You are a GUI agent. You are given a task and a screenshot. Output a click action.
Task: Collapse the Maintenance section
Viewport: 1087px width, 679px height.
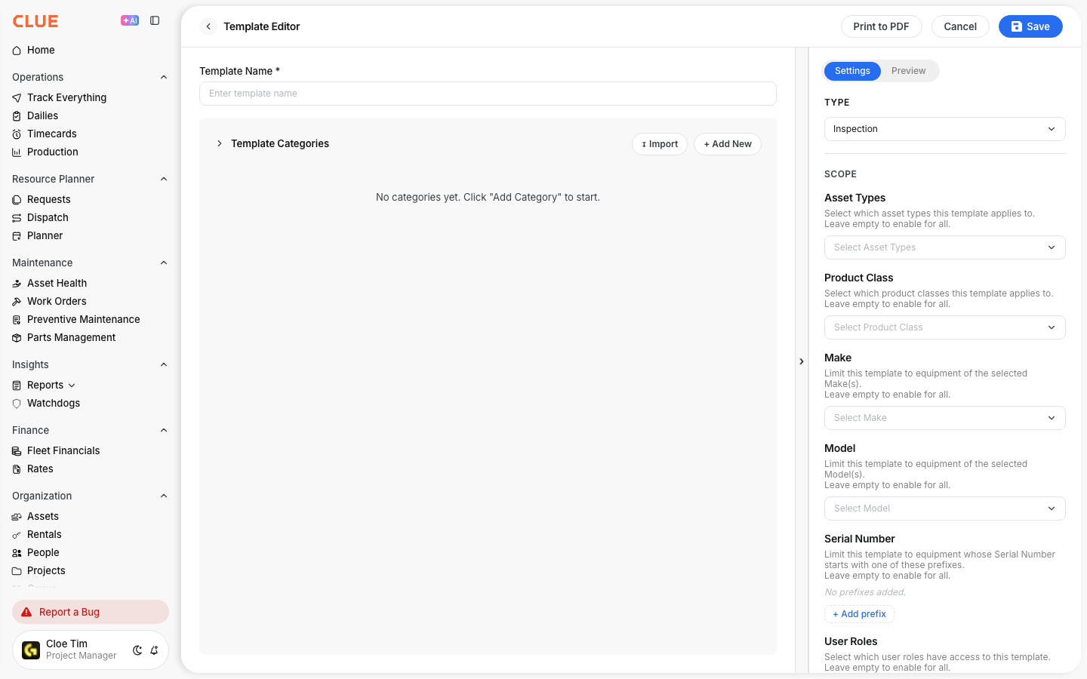point(164,263)
